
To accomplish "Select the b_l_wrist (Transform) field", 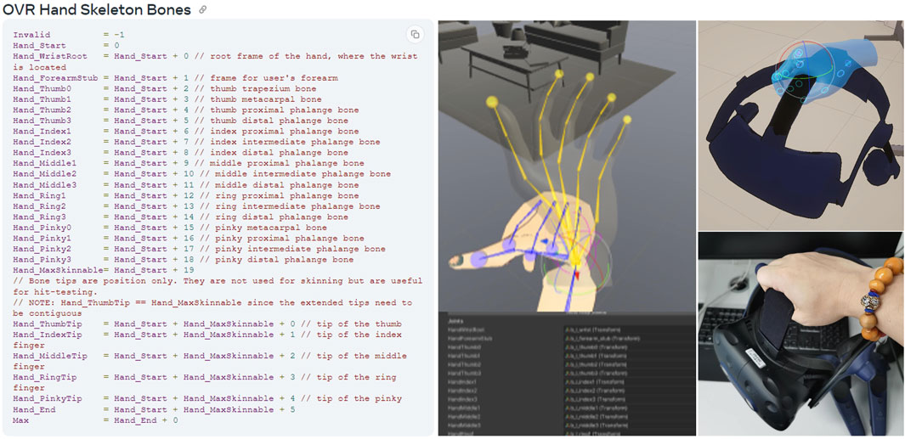I will coord(630,330).
